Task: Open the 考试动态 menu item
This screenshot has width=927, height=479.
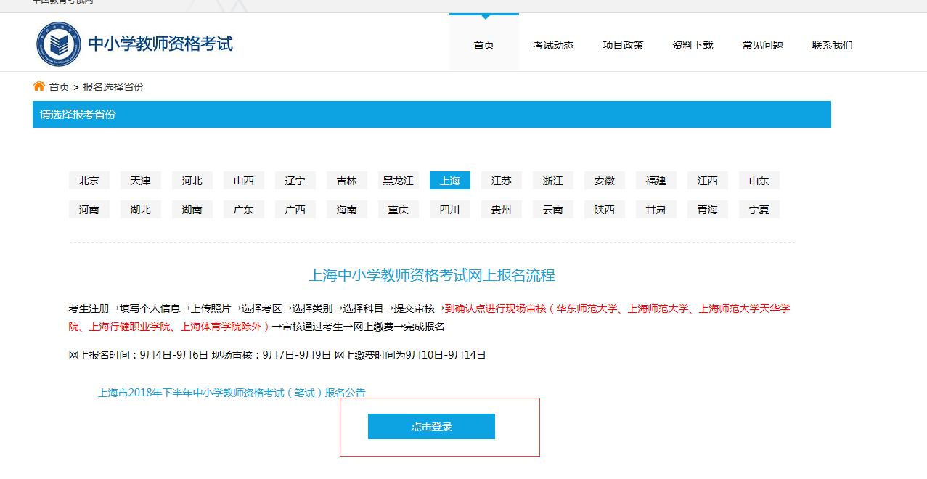Action: tap(553, 45)
